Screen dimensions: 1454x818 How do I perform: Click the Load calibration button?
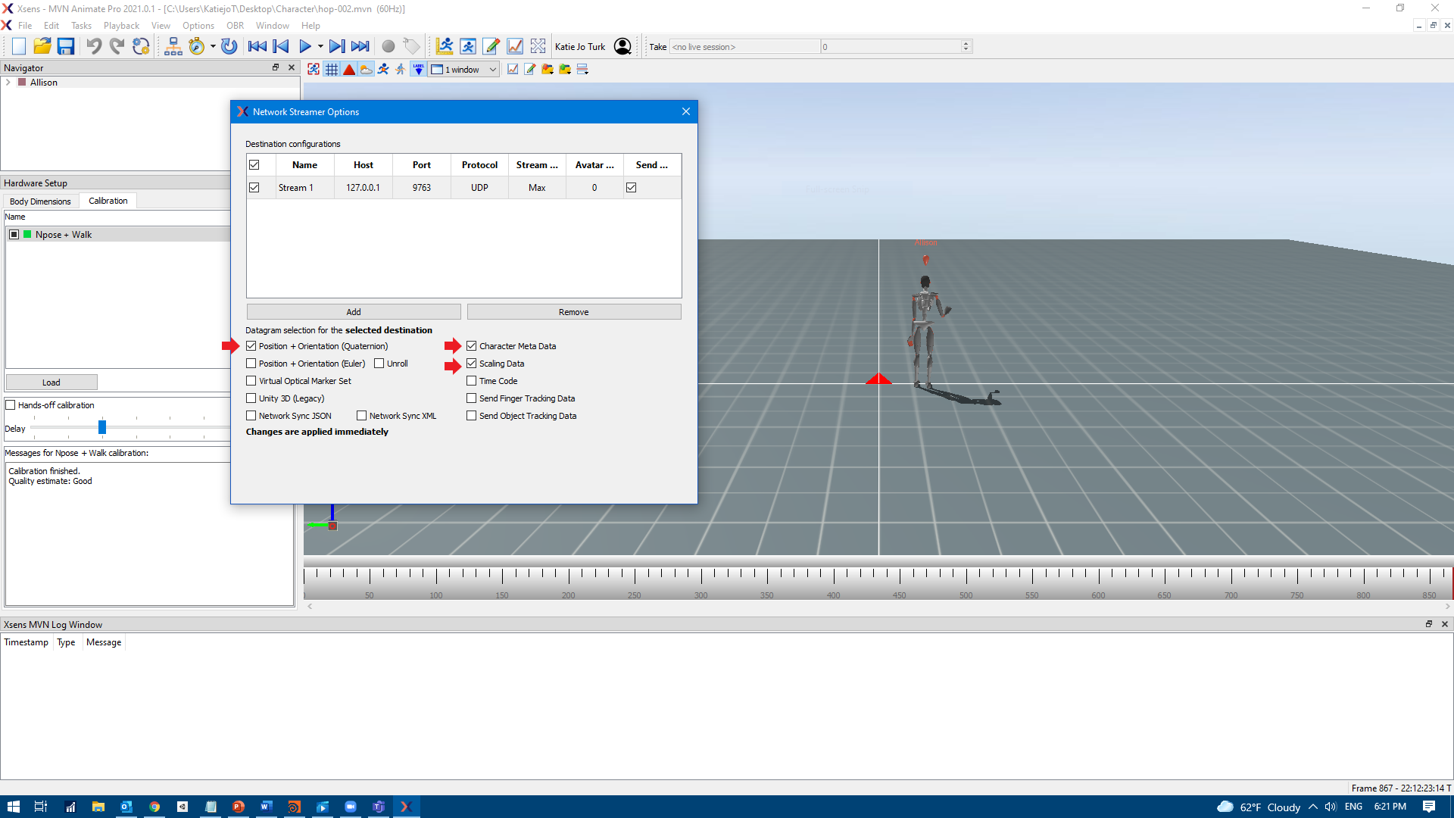pos(51,382)
